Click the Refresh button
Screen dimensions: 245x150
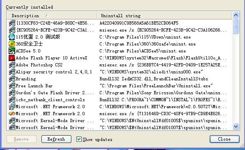(x=56, y=139)
